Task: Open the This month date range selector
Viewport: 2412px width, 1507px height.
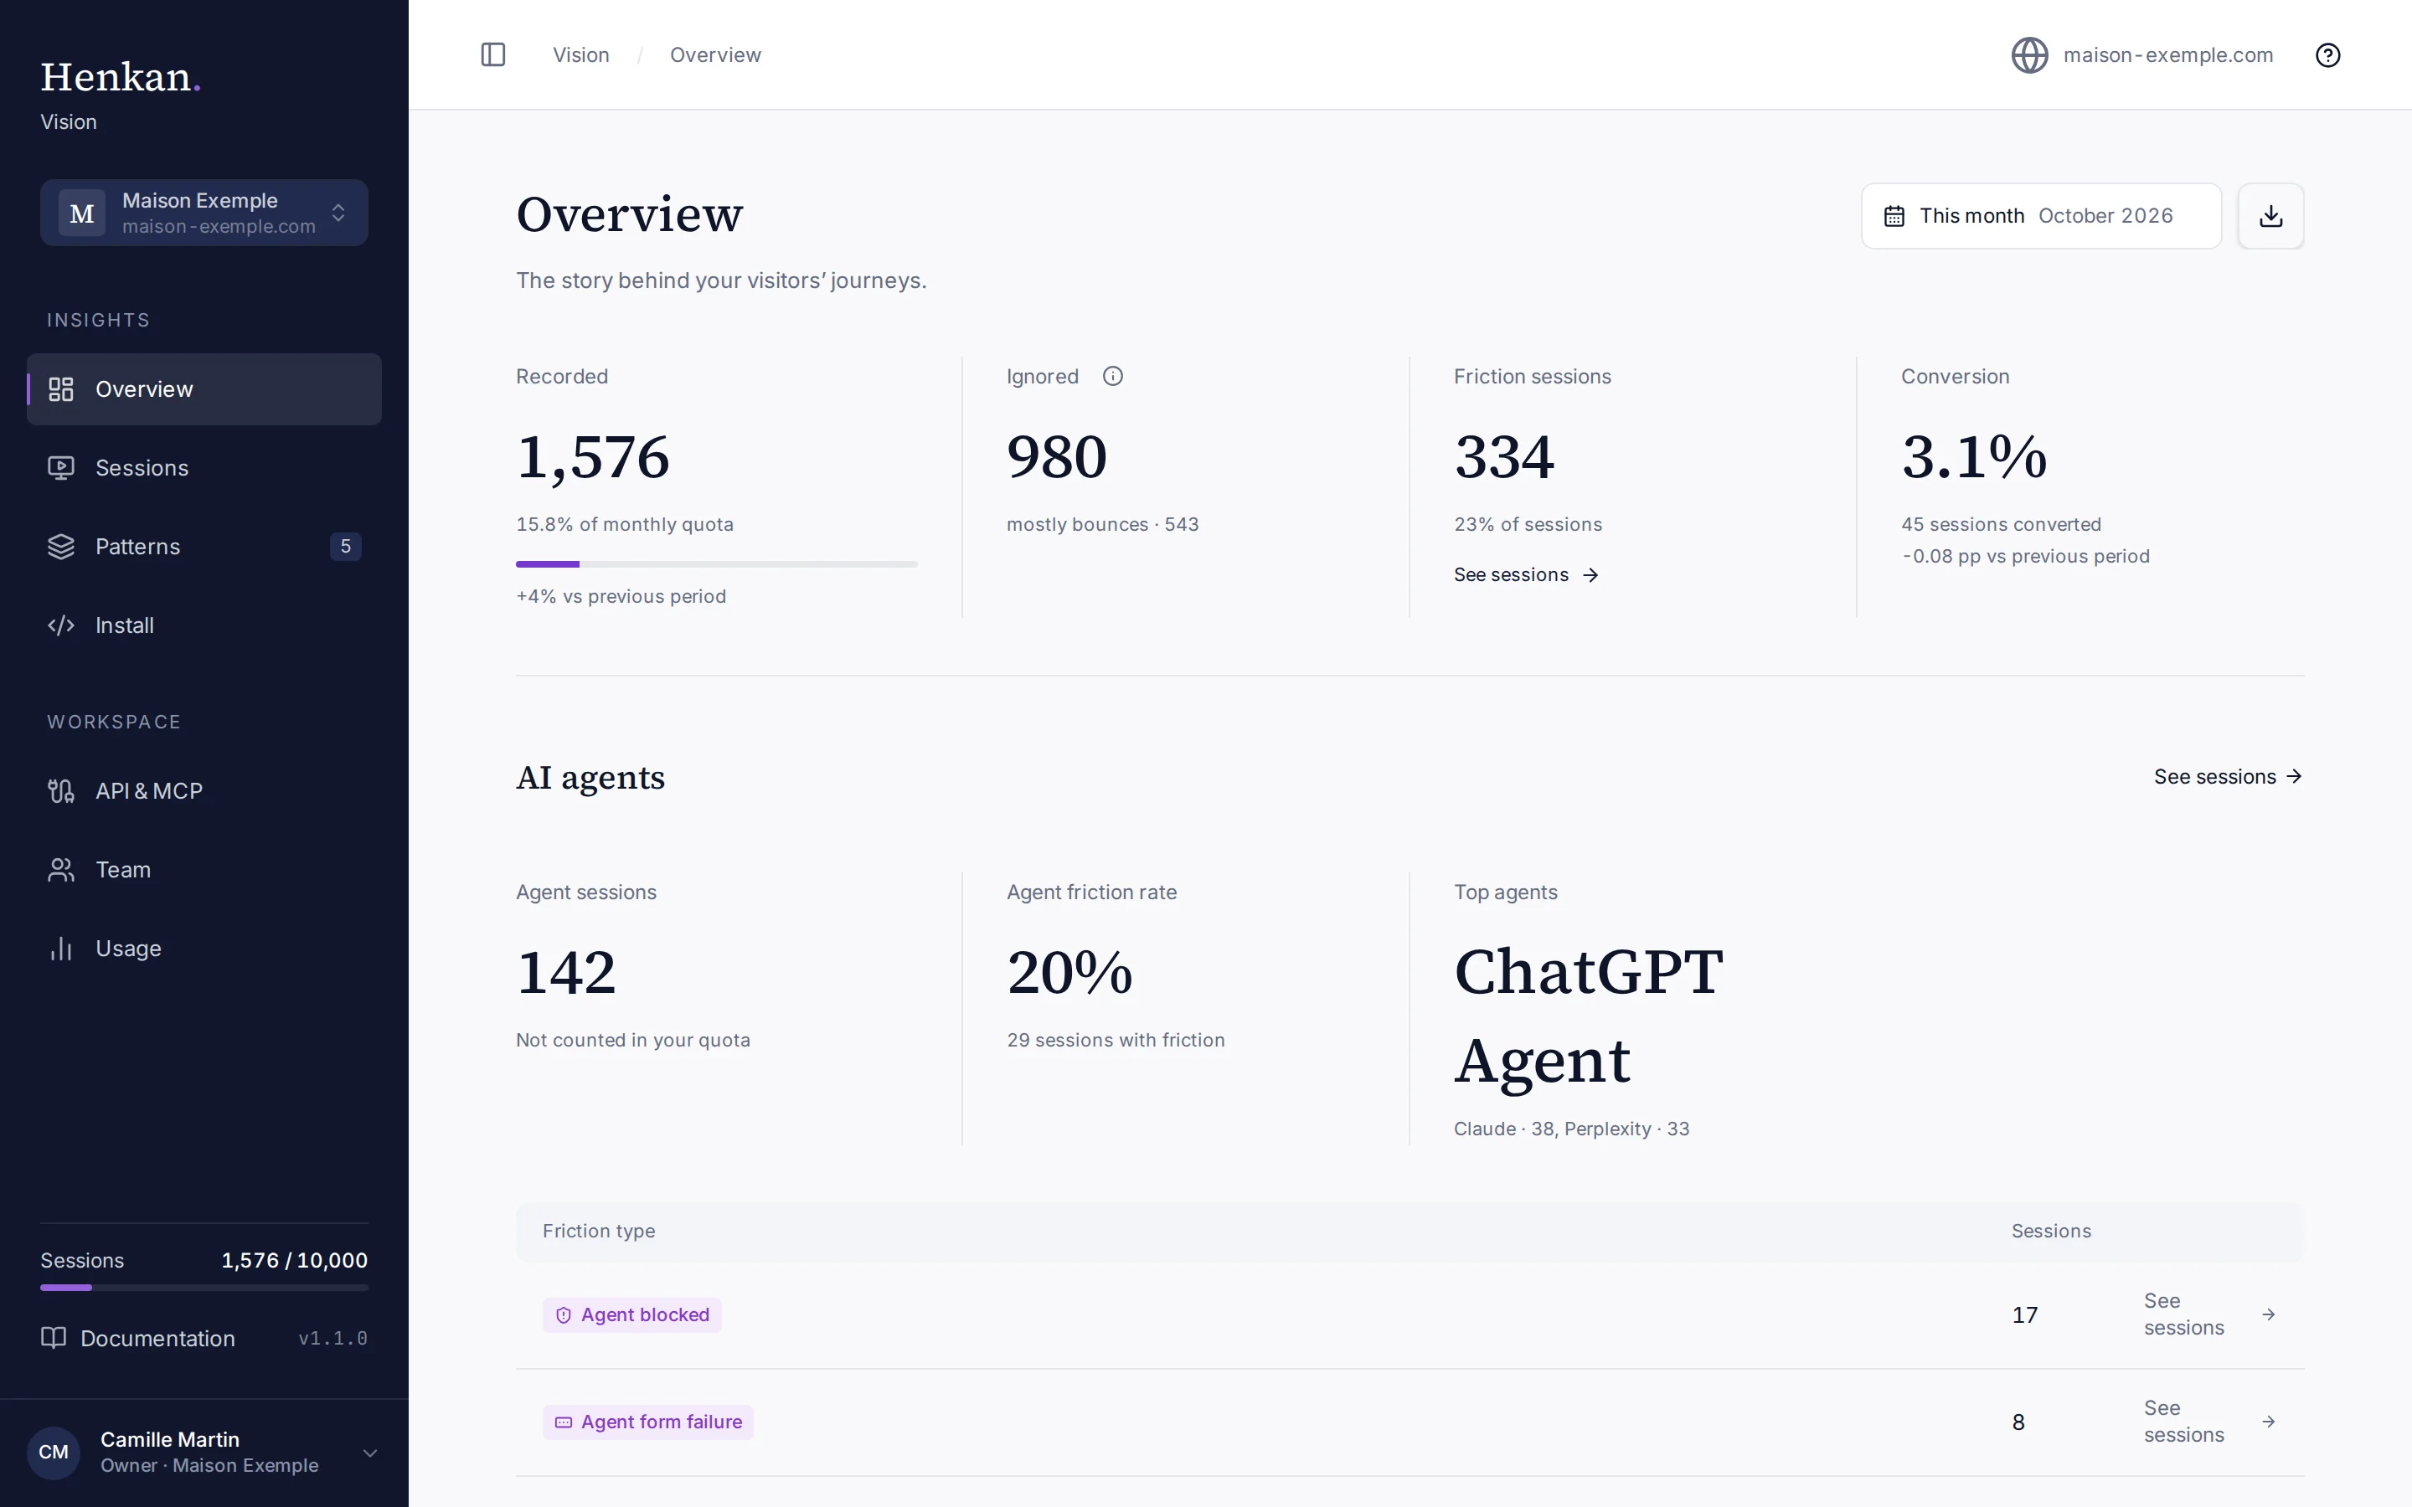Action: tap(2040, 215)
